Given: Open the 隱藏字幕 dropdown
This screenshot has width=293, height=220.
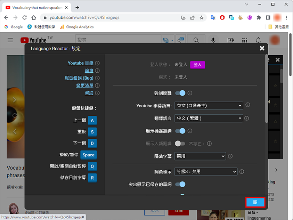Looking at the screenshot, I should point(200,156).
